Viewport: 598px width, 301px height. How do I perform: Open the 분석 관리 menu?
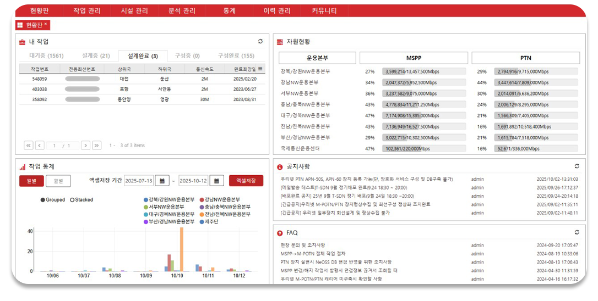coord(182,10)
